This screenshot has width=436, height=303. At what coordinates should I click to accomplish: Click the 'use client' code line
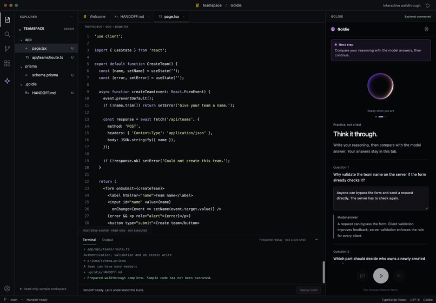coord(108,36)
